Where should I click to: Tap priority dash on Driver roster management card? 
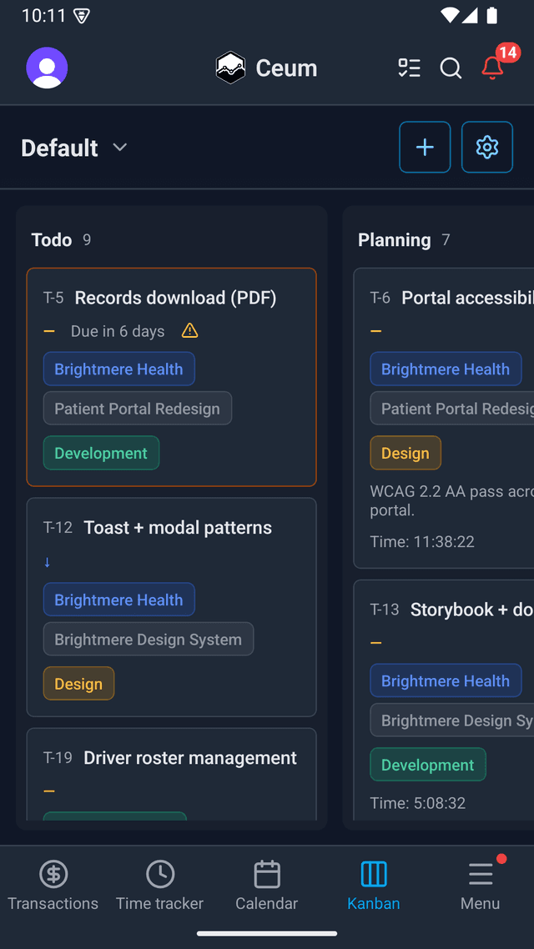click(x=49, y=791)
